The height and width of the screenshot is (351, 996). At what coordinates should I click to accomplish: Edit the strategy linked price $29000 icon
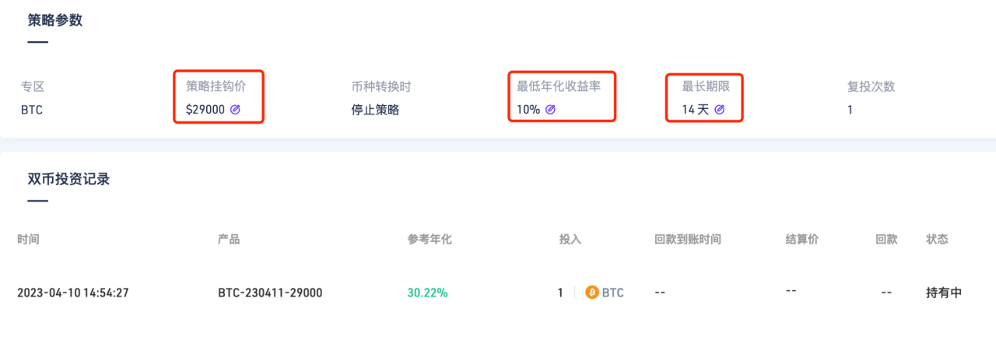point(235,110)
